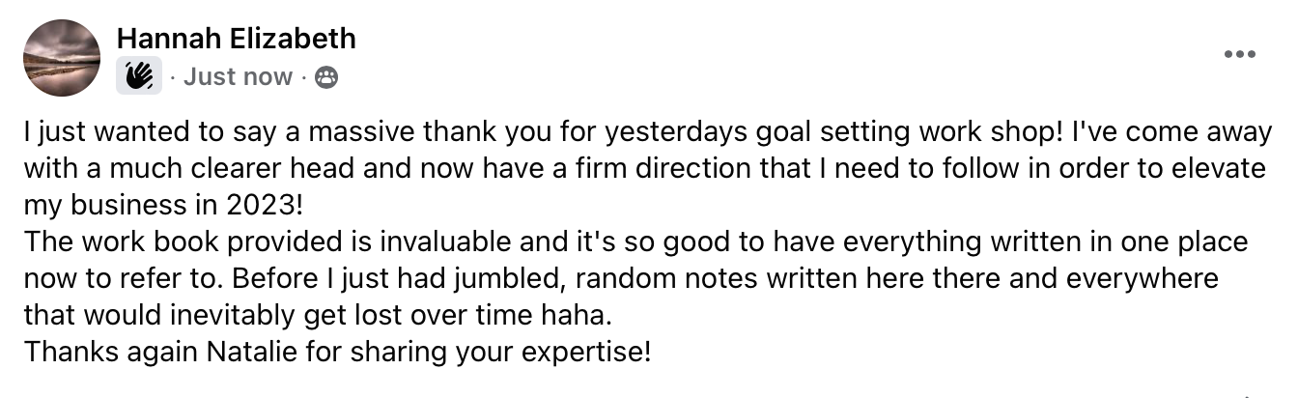Click Hannah Elizabeth's profile picture
Screen dimensions: 1298x398
[x=62, y=58]
